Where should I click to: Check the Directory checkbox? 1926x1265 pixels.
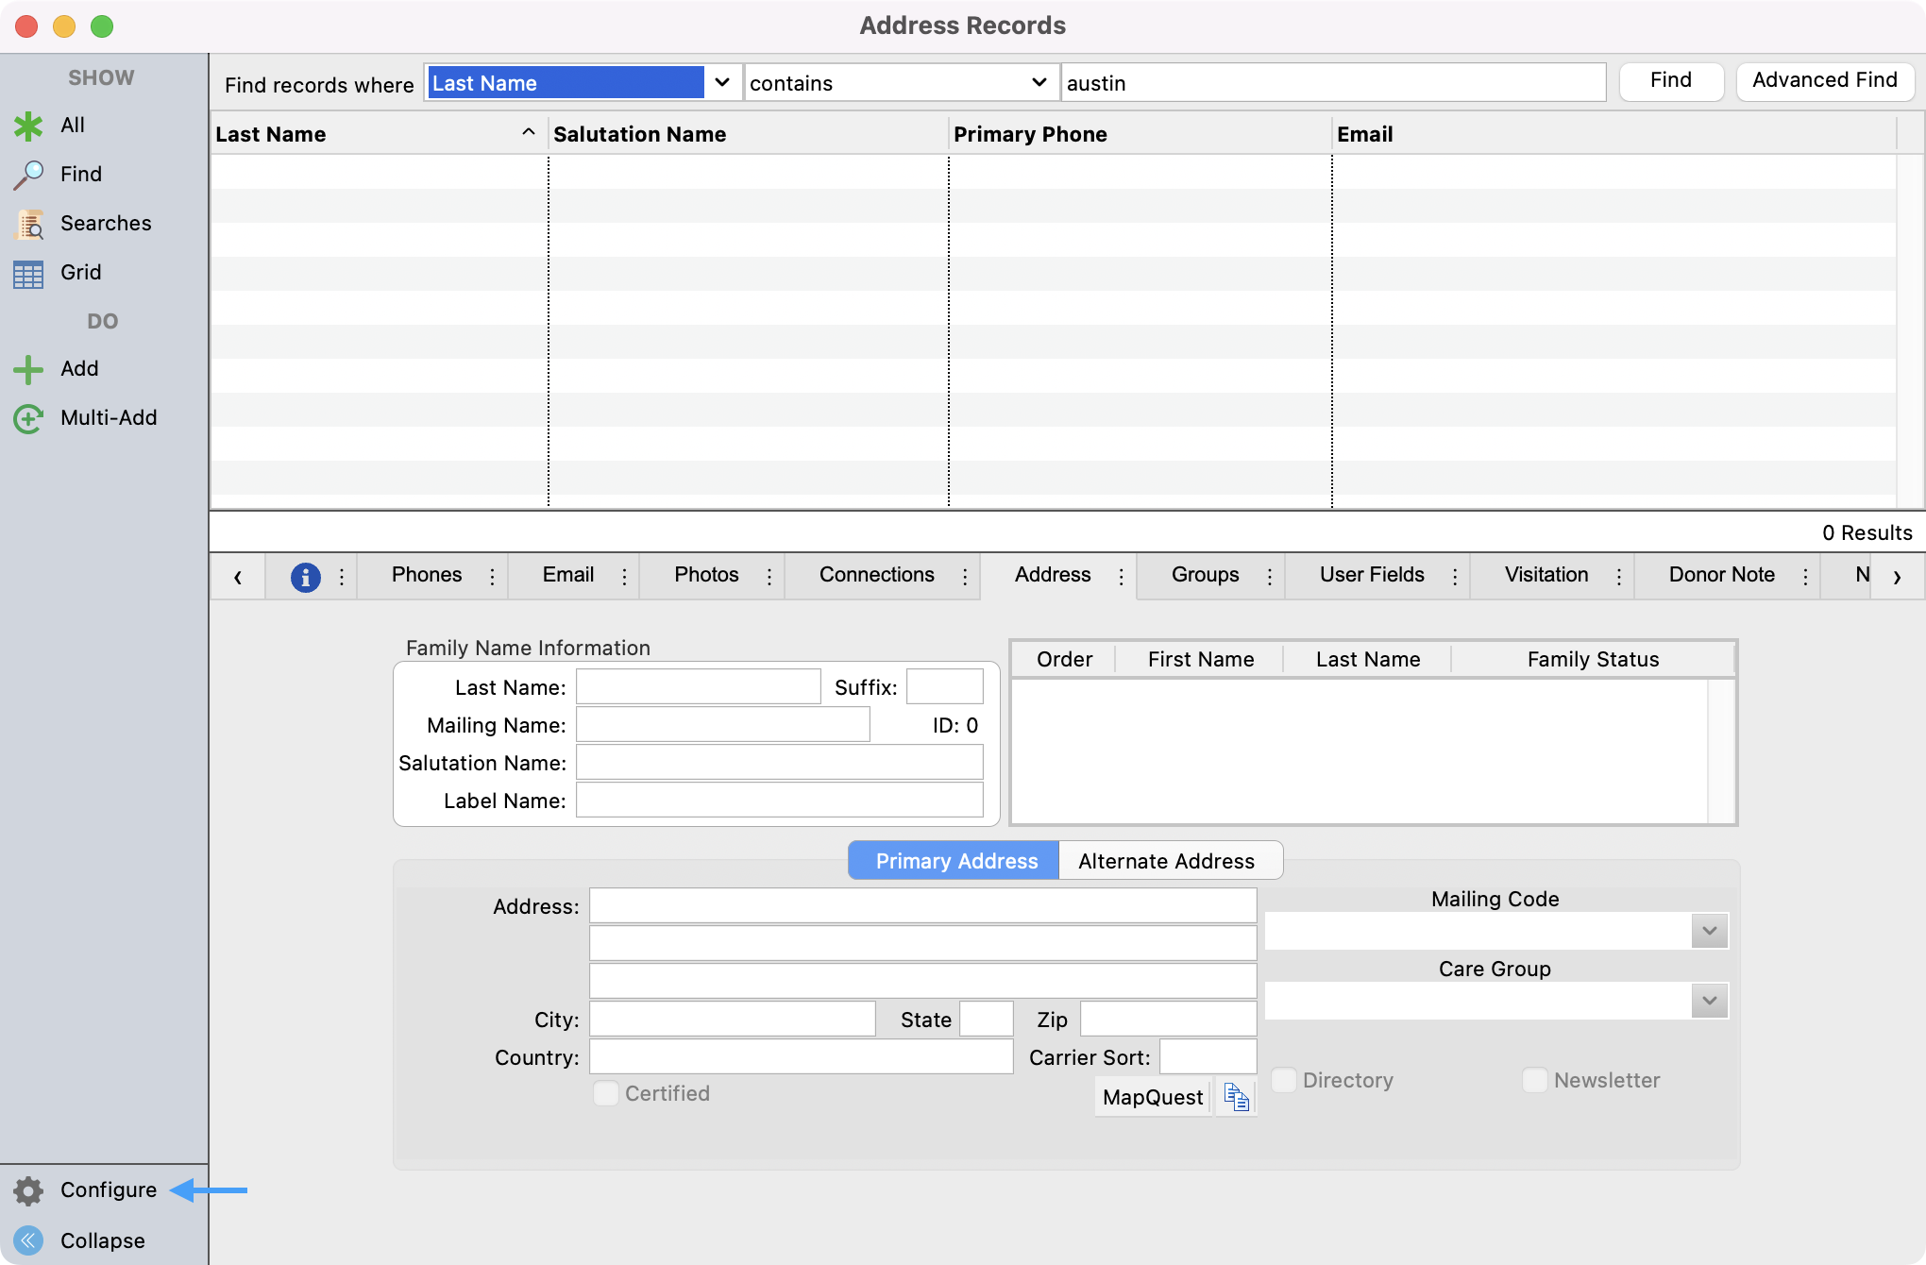click(x=1284, y=1080)
